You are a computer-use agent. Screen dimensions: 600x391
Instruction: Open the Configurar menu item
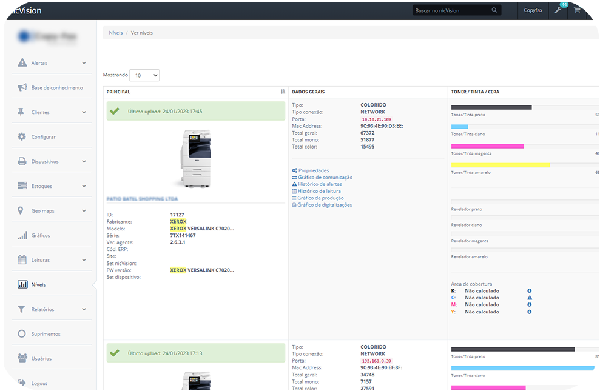pos(52,137)
